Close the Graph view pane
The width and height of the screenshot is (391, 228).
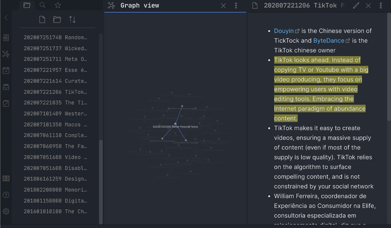pyautogui.click(x=223, y=5)
